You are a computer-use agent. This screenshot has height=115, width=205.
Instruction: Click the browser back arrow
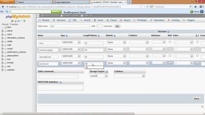tap(3, 7)
